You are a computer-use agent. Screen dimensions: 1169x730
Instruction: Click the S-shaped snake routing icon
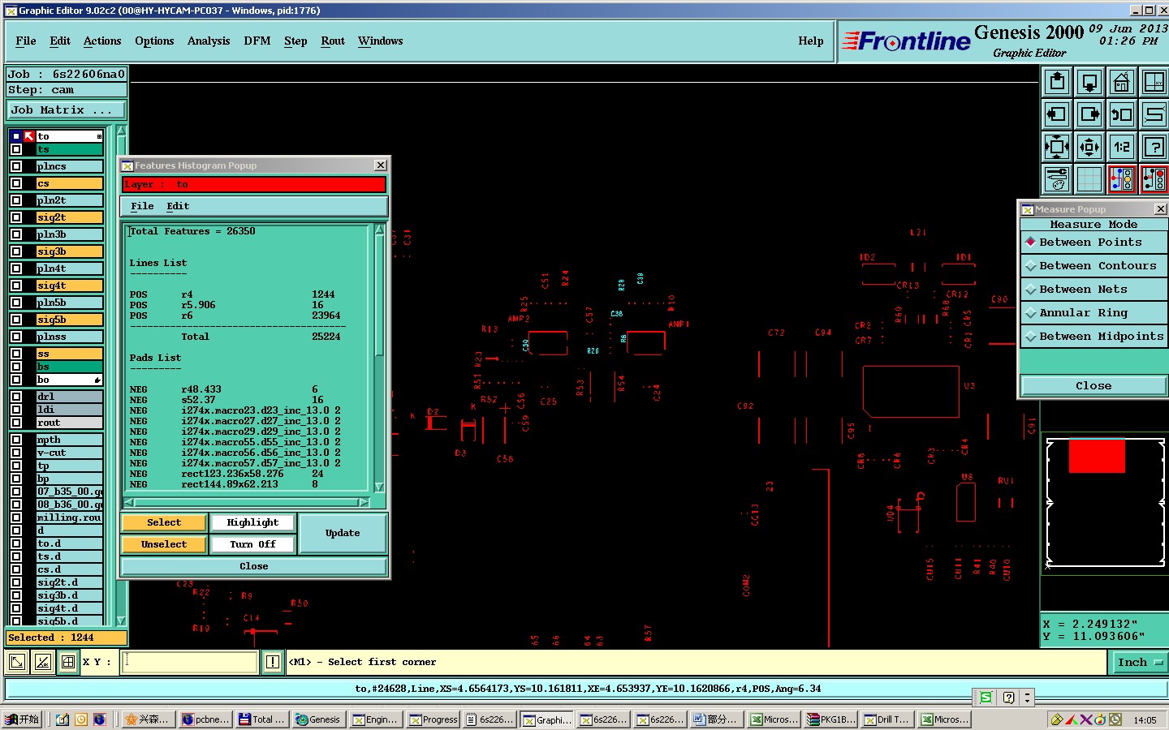[1154, 114]
